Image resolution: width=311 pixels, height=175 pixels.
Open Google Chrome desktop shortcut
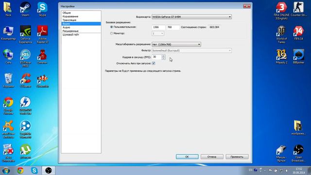8,106
